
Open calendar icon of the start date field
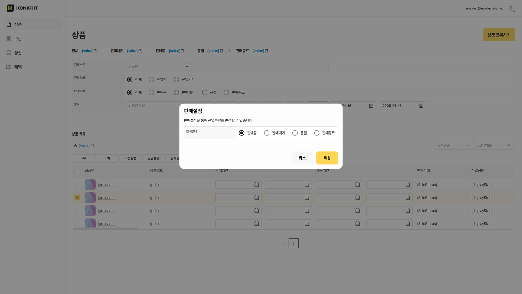[371, 106]
